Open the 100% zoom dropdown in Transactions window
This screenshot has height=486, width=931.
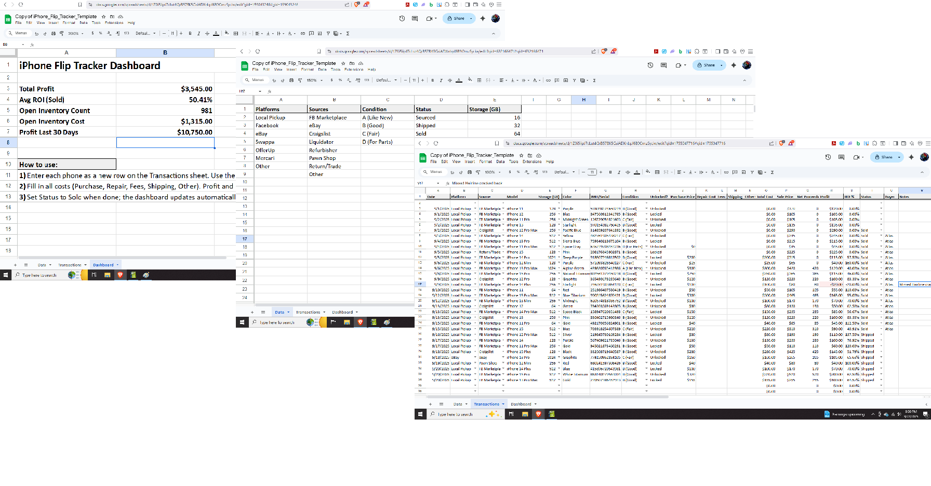[x=493, y=172]
